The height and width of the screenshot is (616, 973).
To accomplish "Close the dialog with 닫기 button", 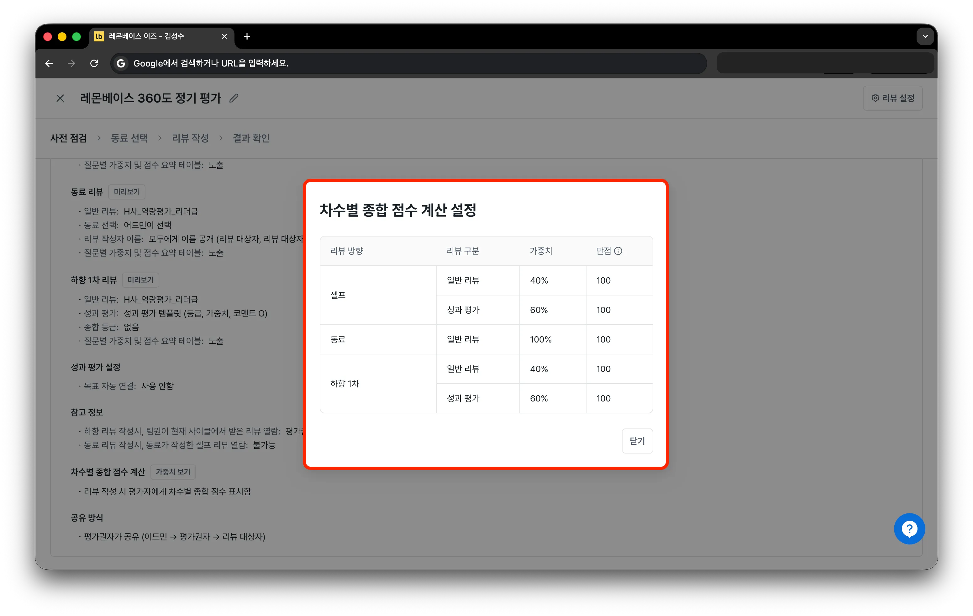I will tap(637, 441).
